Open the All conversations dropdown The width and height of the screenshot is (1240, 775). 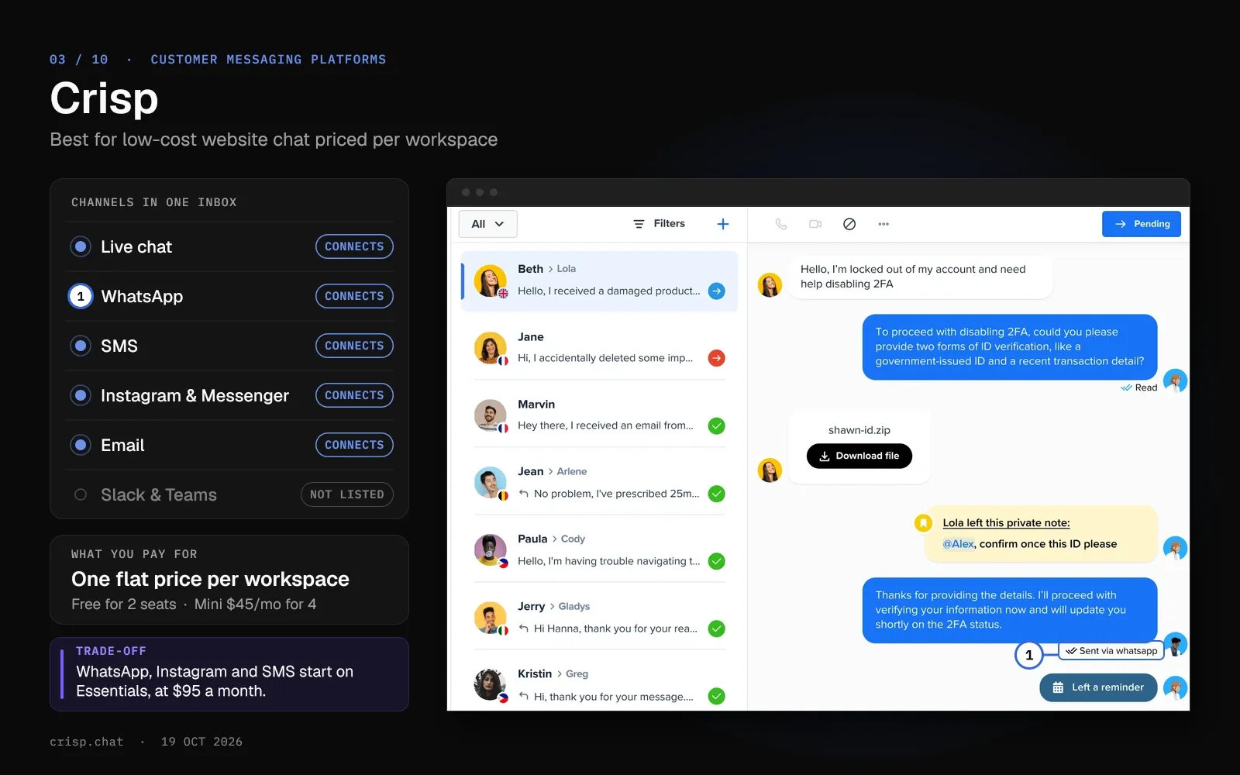[x=487, y=224]
